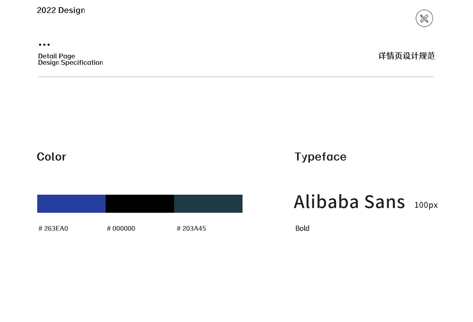This screenshot has height=322, width=473.
Task: Click the Color section heading
Action: pos(51,157)
